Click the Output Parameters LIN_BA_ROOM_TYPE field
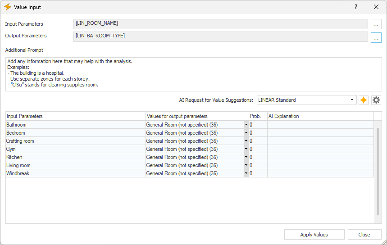 coord(220,37)
